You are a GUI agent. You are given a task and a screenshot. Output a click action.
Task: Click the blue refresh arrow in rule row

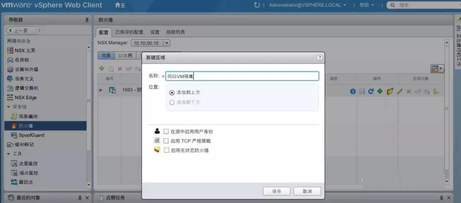[371, 91]
